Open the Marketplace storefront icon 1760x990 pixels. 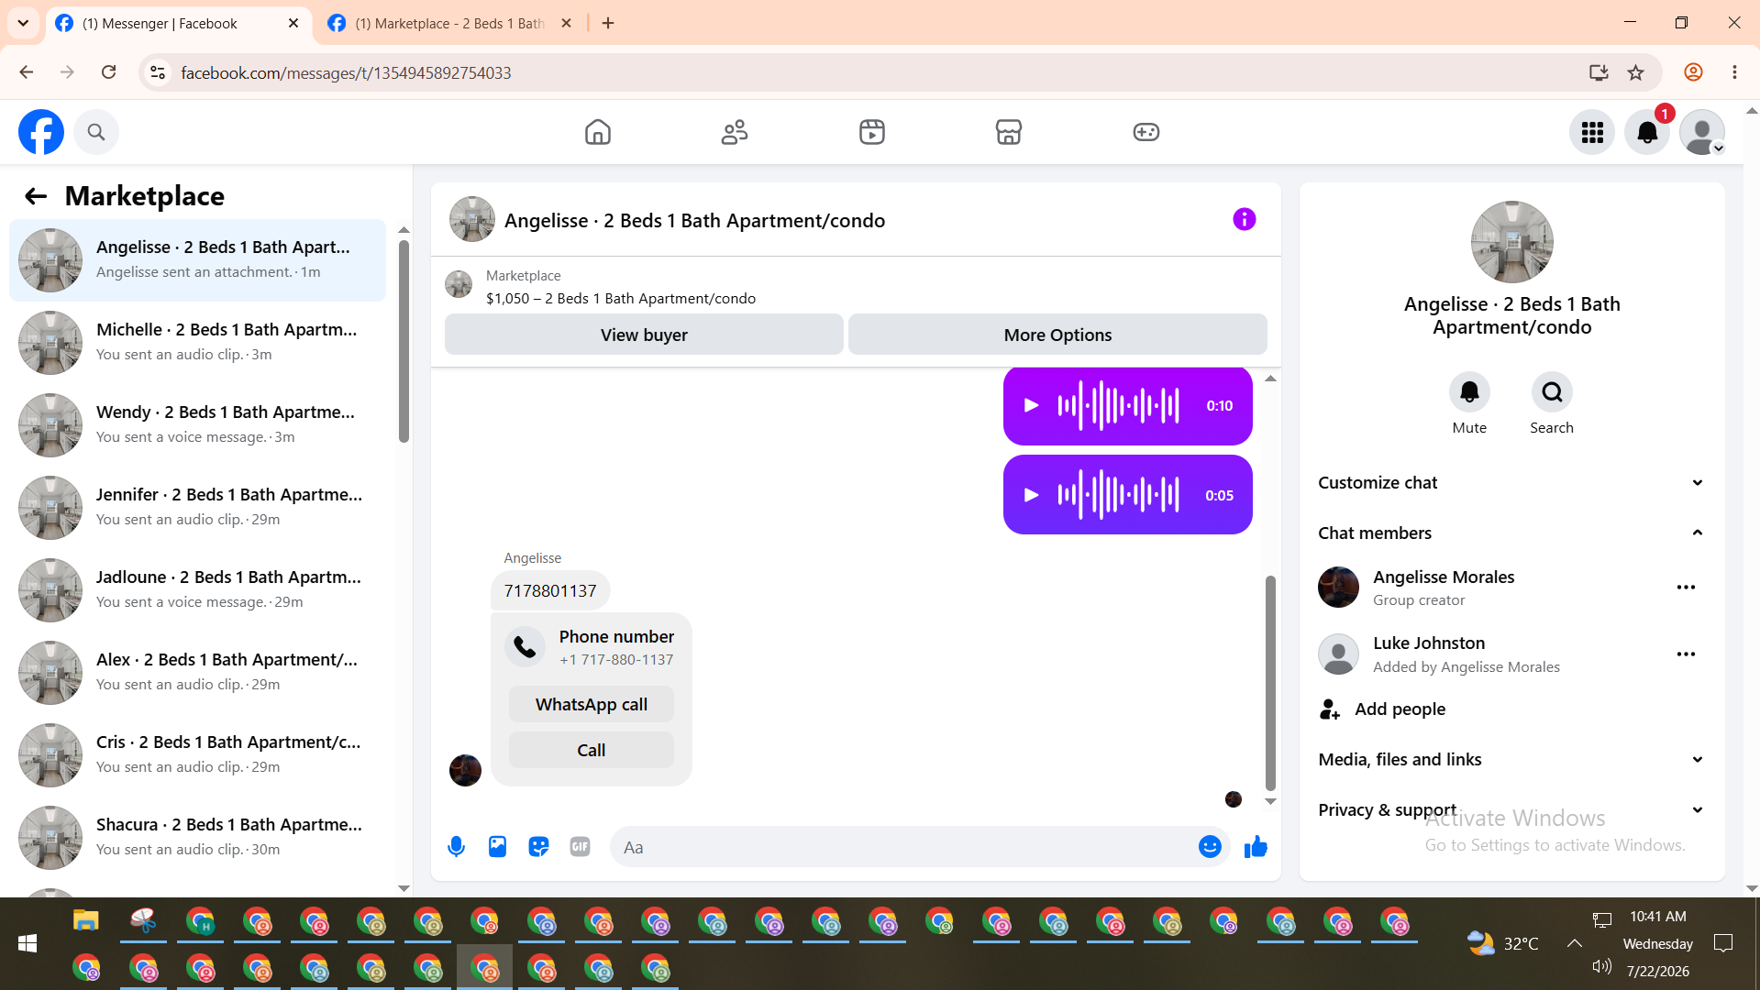coord(1009,132)
